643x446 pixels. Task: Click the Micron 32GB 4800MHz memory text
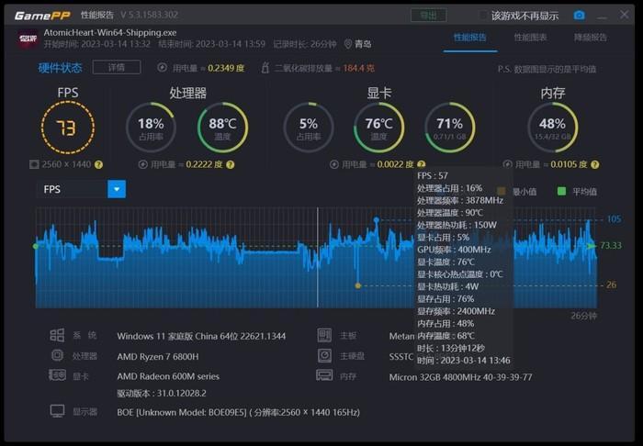pyautogui.click(x=460, y=377)
